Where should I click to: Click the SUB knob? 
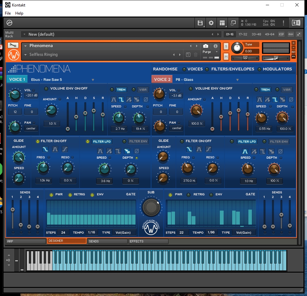click(151, 207)
